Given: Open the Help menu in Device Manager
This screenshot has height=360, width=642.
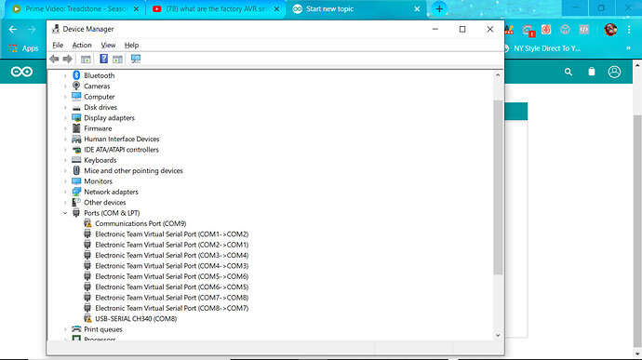Looking at the screenshot, I should click(131, 45).
